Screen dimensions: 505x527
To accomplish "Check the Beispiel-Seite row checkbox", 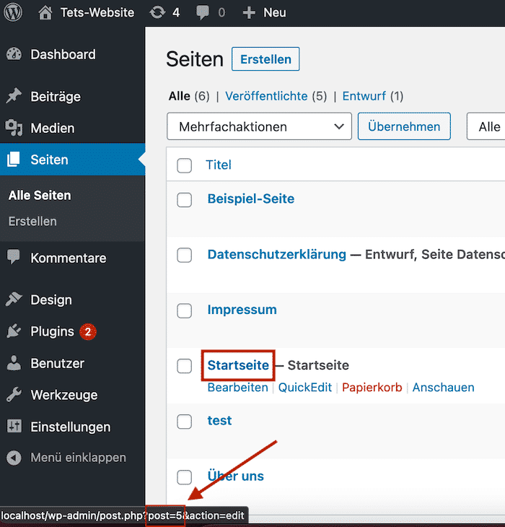I will coord(185,200).
